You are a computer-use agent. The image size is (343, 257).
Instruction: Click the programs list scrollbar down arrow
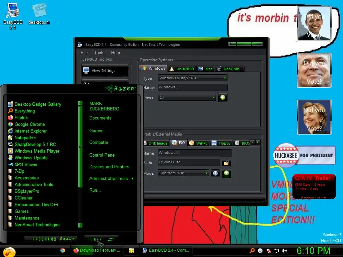click(80, 225)
